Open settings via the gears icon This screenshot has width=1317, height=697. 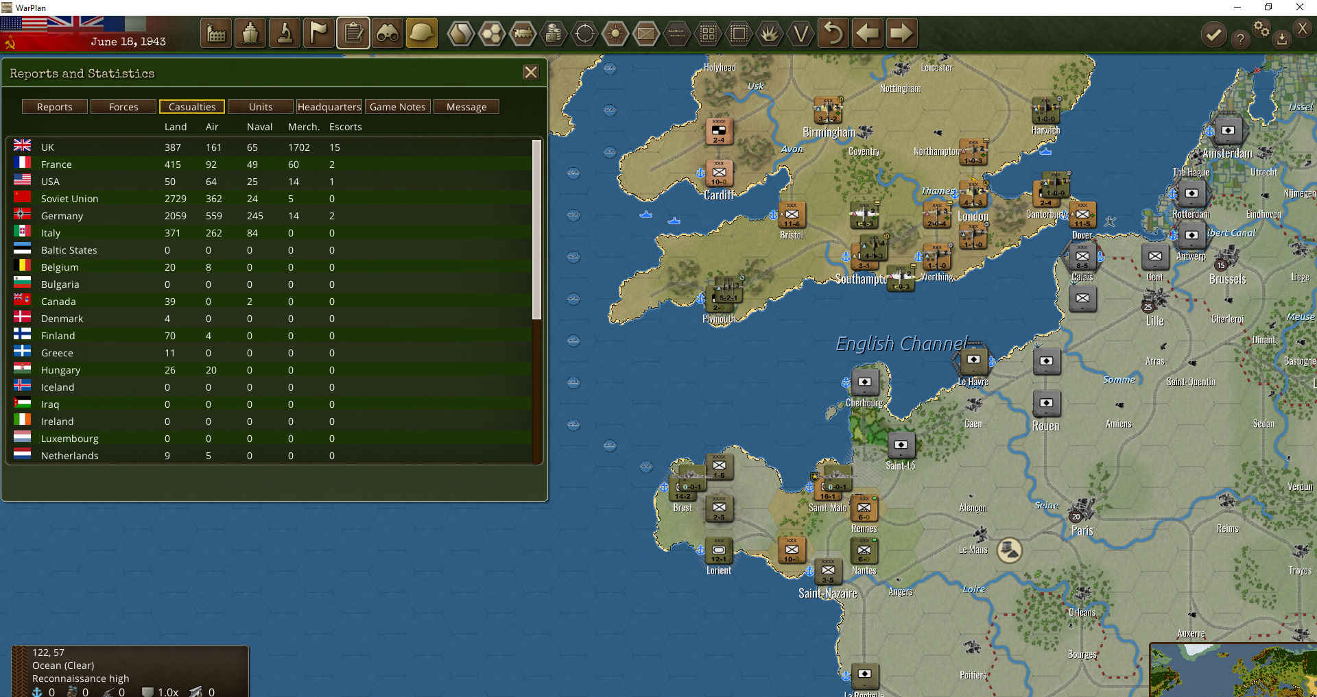(1261, 28)
